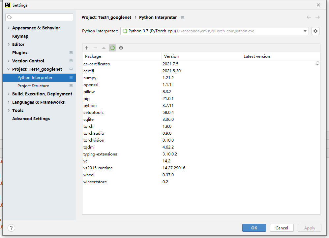Click the Project: Test4_googlenet breadcrumb
329x238 pixels.
[106, 17]
